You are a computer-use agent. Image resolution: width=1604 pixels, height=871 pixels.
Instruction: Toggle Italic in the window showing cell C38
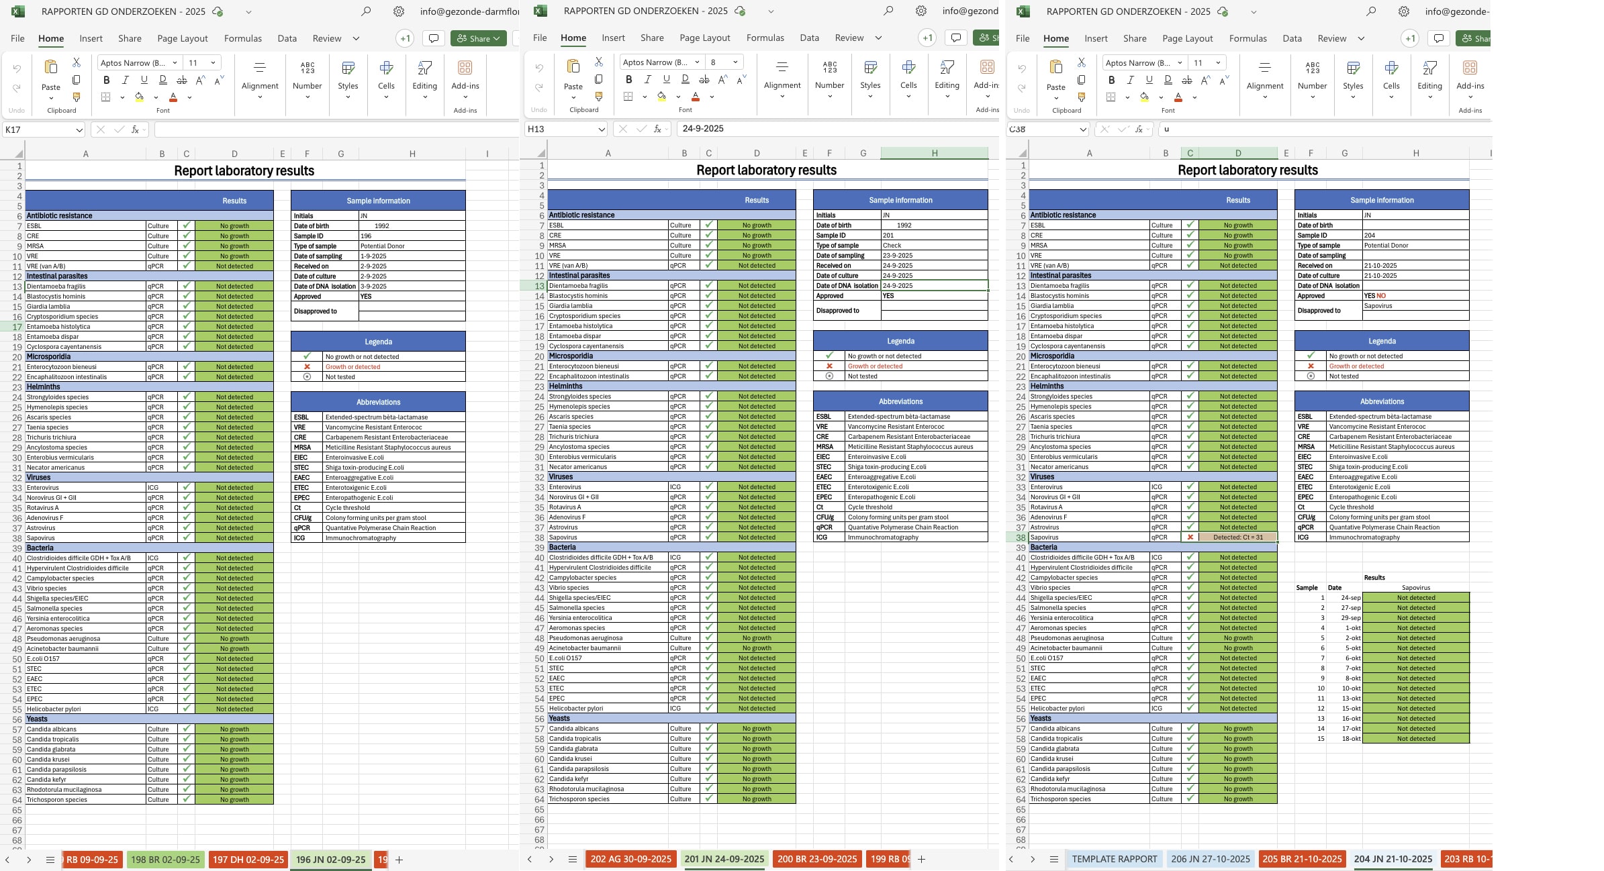click(1130, 80)
